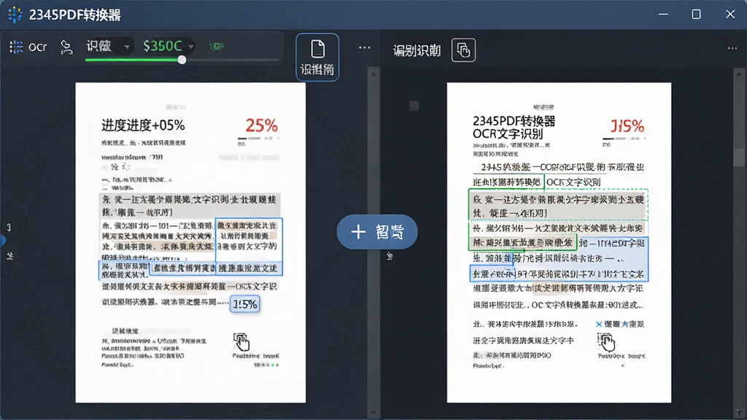Click right pane scrollbar up arrow
The image size is (747, 420).
click(739, 74)
